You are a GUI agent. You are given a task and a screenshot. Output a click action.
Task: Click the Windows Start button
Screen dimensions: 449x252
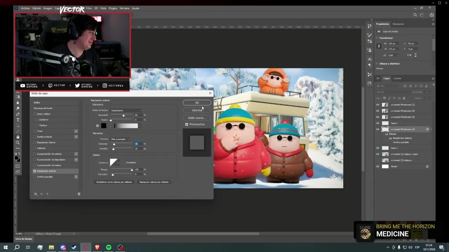[6, 247]
